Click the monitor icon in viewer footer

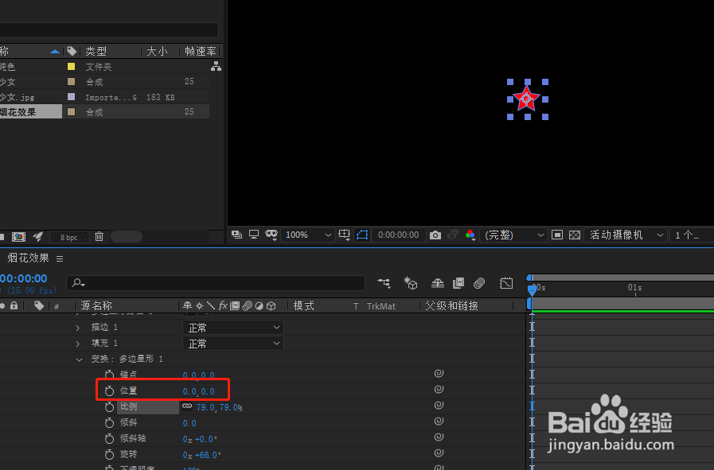pos(254,235)
